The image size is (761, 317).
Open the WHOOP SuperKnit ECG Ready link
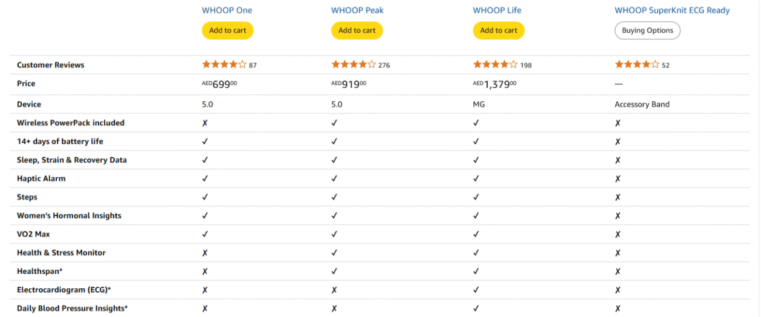(672, 10)
